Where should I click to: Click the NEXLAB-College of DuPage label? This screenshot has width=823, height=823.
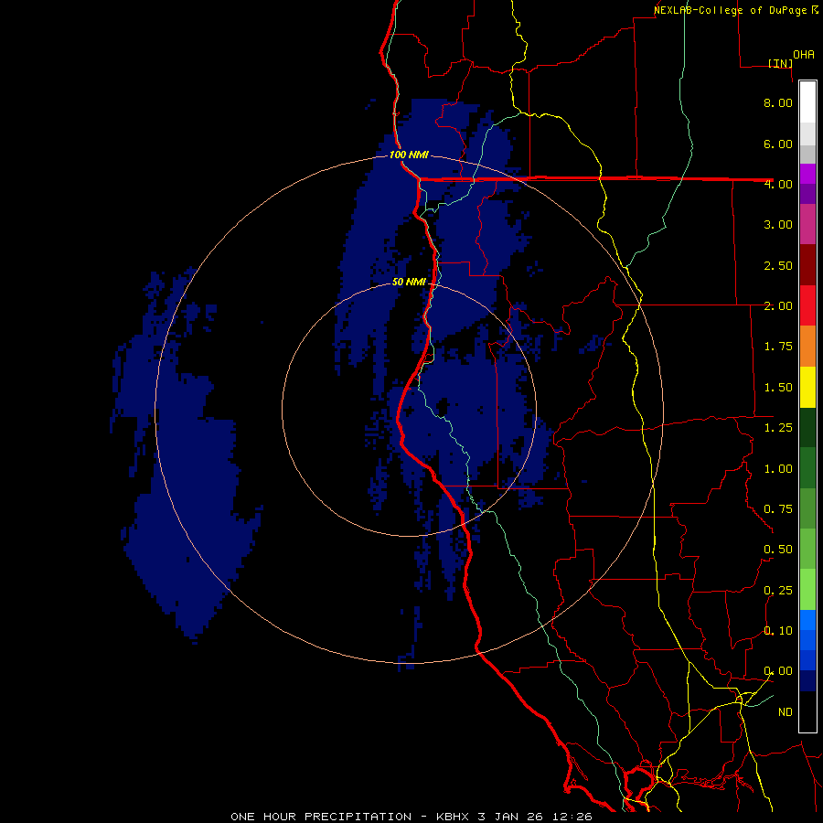coord(730,10)
